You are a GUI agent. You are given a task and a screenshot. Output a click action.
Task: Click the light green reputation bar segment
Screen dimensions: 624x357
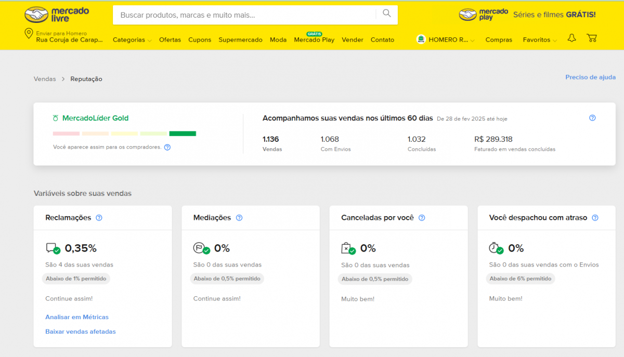[153, 134]
